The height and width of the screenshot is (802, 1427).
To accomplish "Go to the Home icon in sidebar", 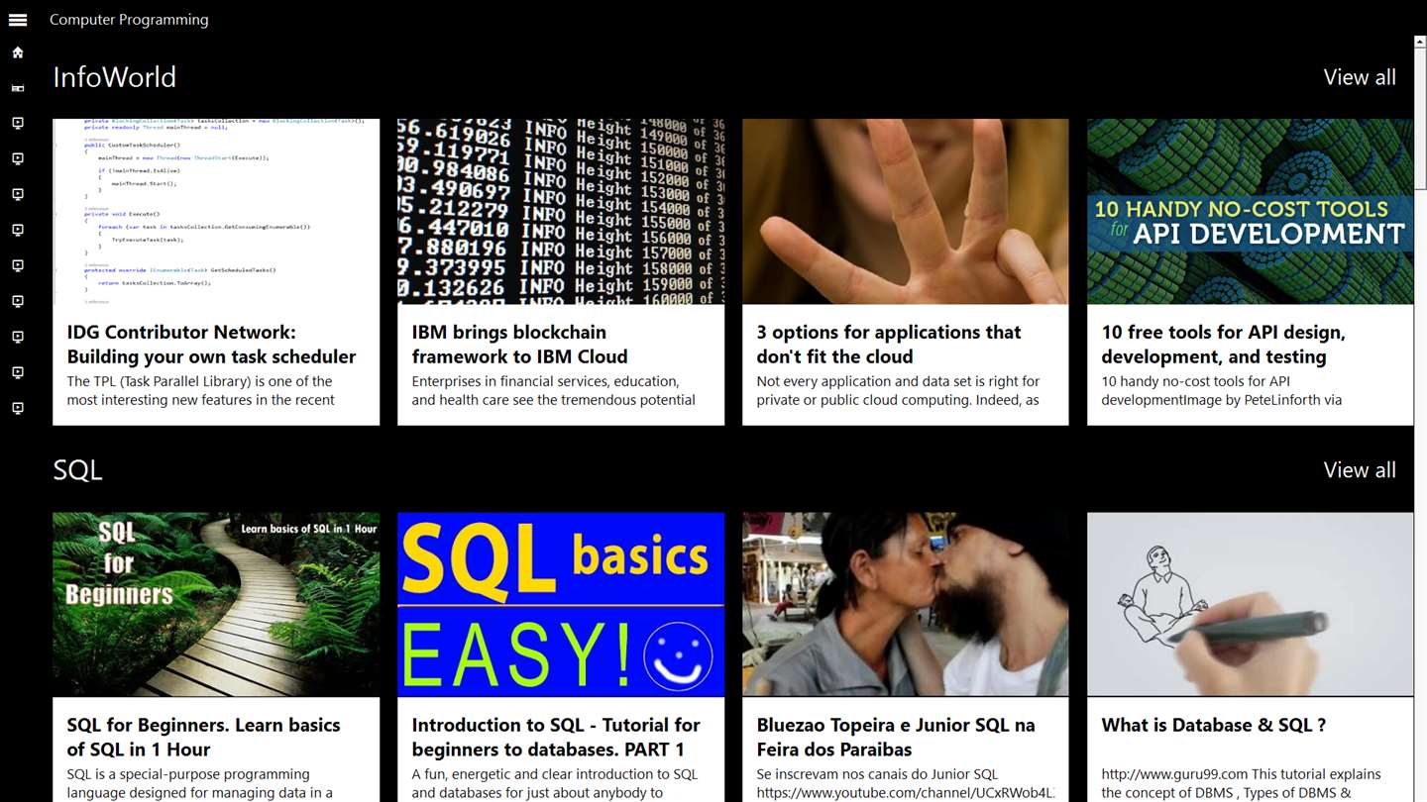I will point(18,52).
